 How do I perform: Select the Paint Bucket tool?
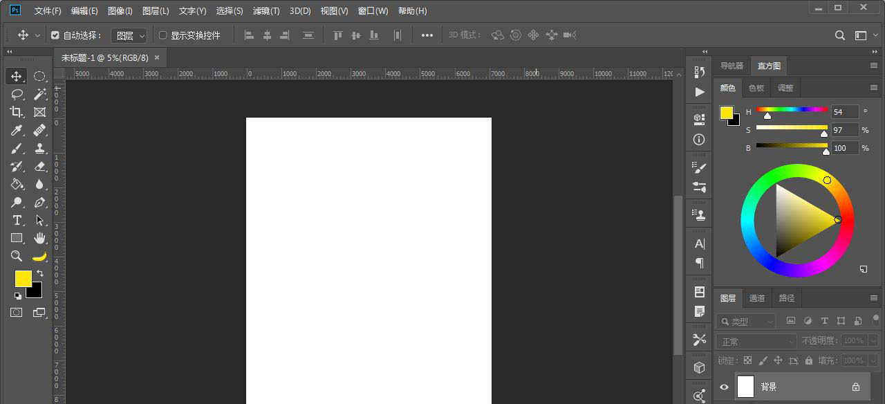coord(17,184)
